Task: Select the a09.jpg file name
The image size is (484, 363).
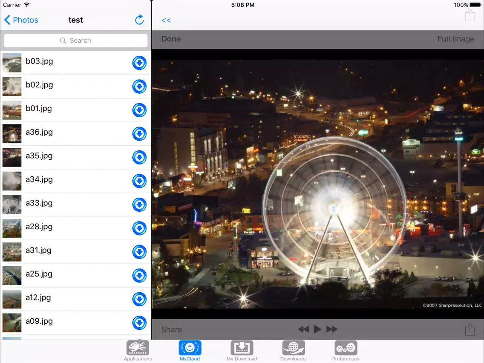Action: coord(39,321)
